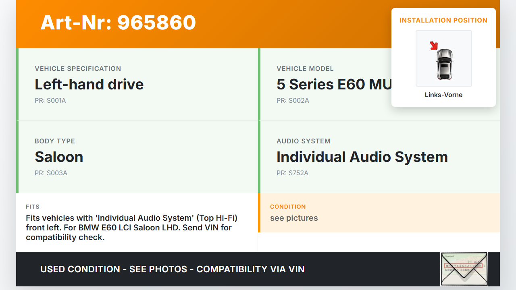Click the Individual Audio System value
The height and width of the screenshot is (290, 516).
tap(362, 157)
